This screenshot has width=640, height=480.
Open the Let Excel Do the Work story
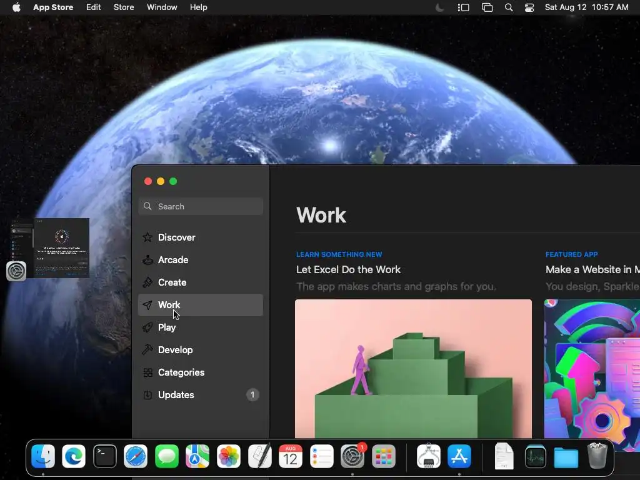[348, 270]
